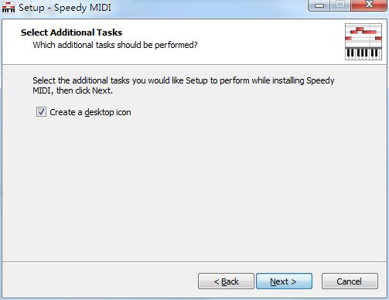Viewport: 389px width, 300px height.
Task: Click the 'Setup - Speedy MIDI' title text
Action: tap(65, 8)
